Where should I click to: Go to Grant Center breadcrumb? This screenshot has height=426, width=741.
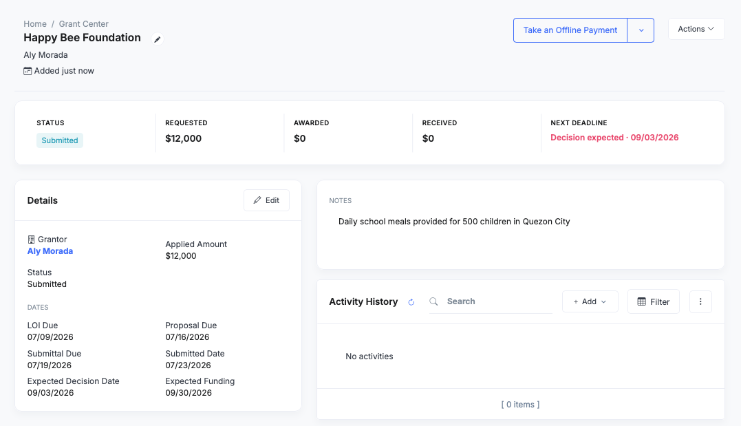click(x=84, y=23)
